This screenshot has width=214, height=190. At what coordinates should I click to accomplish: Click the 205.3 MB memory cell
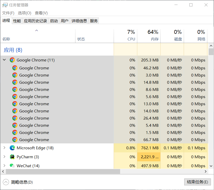coord(149,60)
